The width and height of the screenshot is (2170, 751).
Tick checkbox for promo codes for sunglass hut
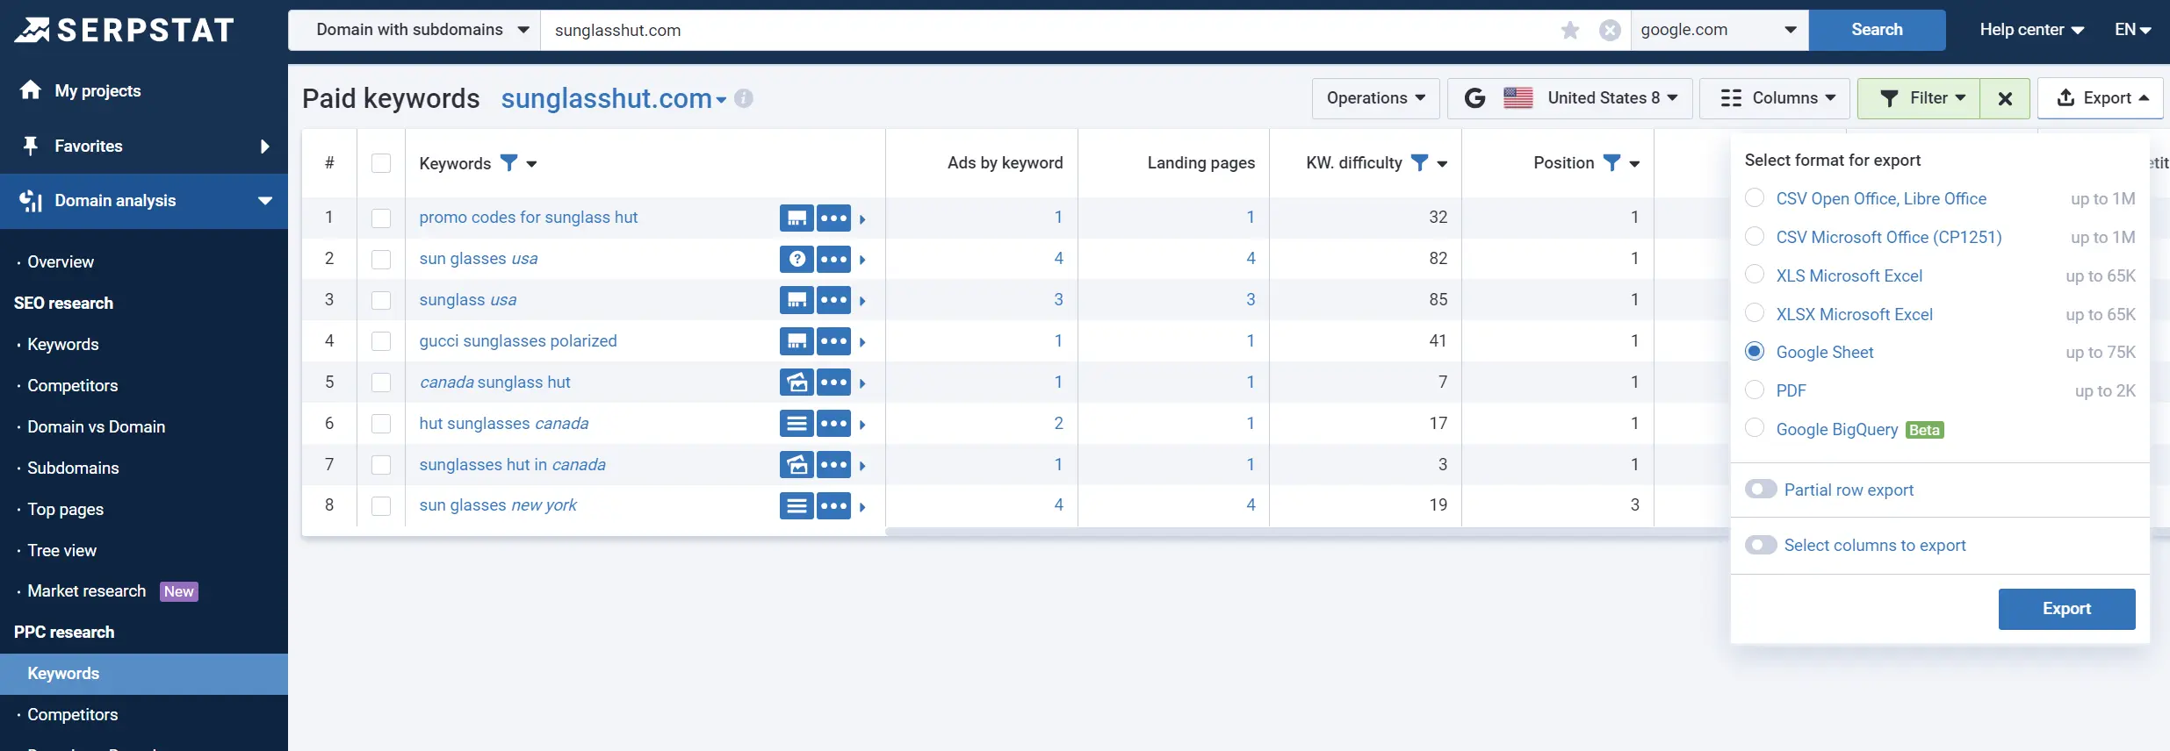381,218
